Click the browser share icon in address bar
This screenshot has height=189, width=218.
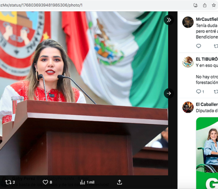coord(205,5)
